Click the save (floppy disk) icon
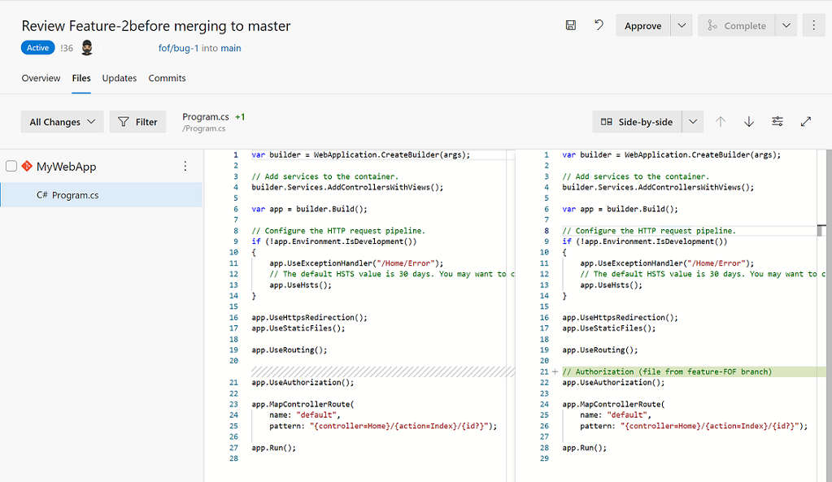The image size is (832, 482). coord(570,25)
